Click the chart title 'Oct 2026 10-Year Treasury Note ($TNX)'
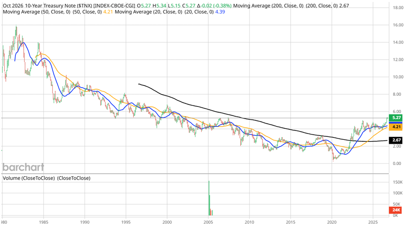 [x=48, y=5]
